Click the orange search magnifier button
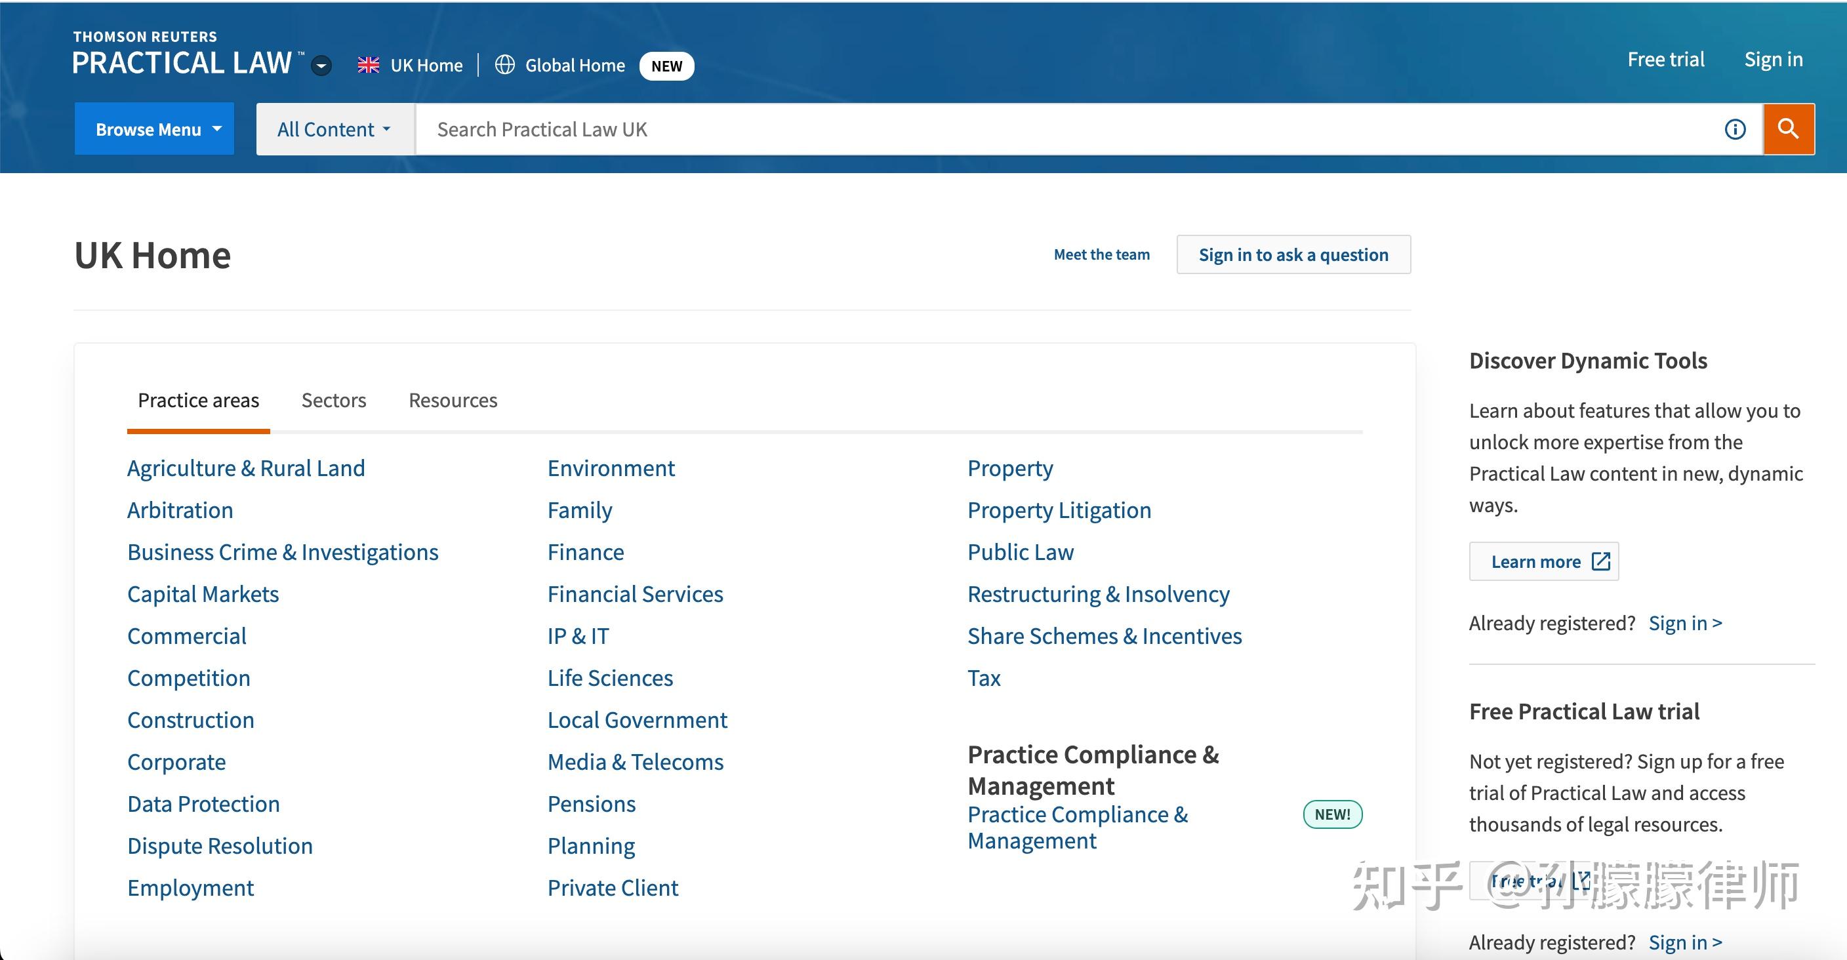This screenshot has height=960, width=1847. click(1788, 129)
